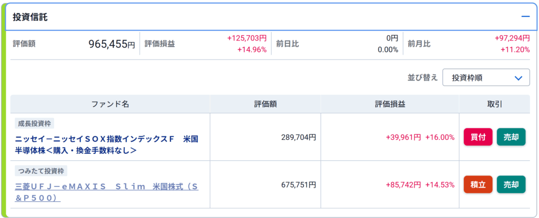Viewport: 539px width, 218px height.
Task: Open the 並び替え 投資枠順 dropdown
Action: pos(486,78)
